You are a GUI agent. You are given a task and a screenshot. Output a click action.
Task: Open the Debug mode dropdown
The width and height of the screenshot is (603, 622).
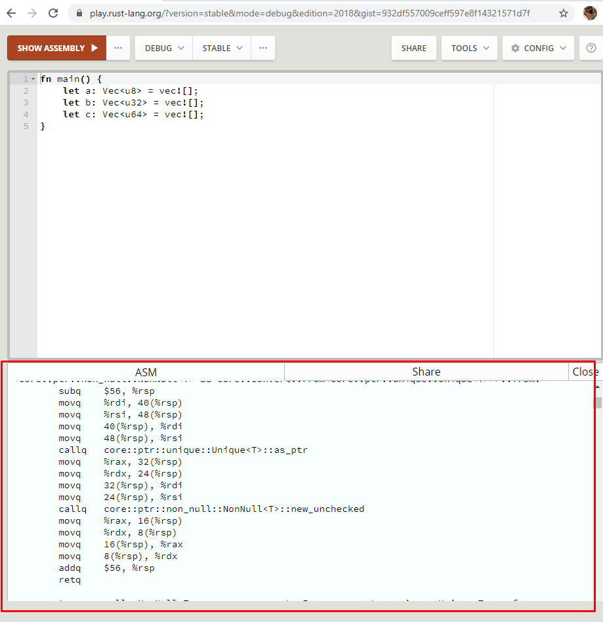point(164,48)
